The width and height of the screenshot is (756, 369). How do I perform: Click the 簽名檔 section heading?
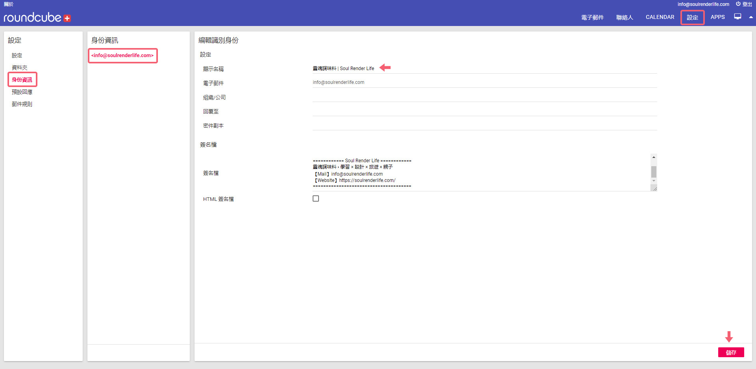[208, 145]
